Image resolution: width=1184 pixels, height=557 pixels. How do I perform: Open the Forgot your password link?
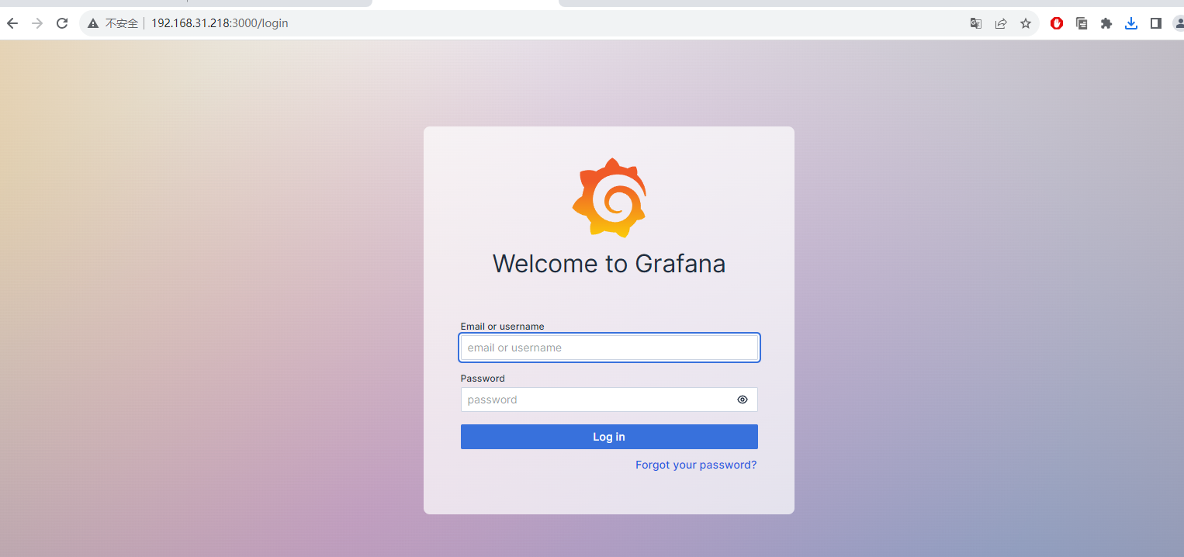coord(695,465)
